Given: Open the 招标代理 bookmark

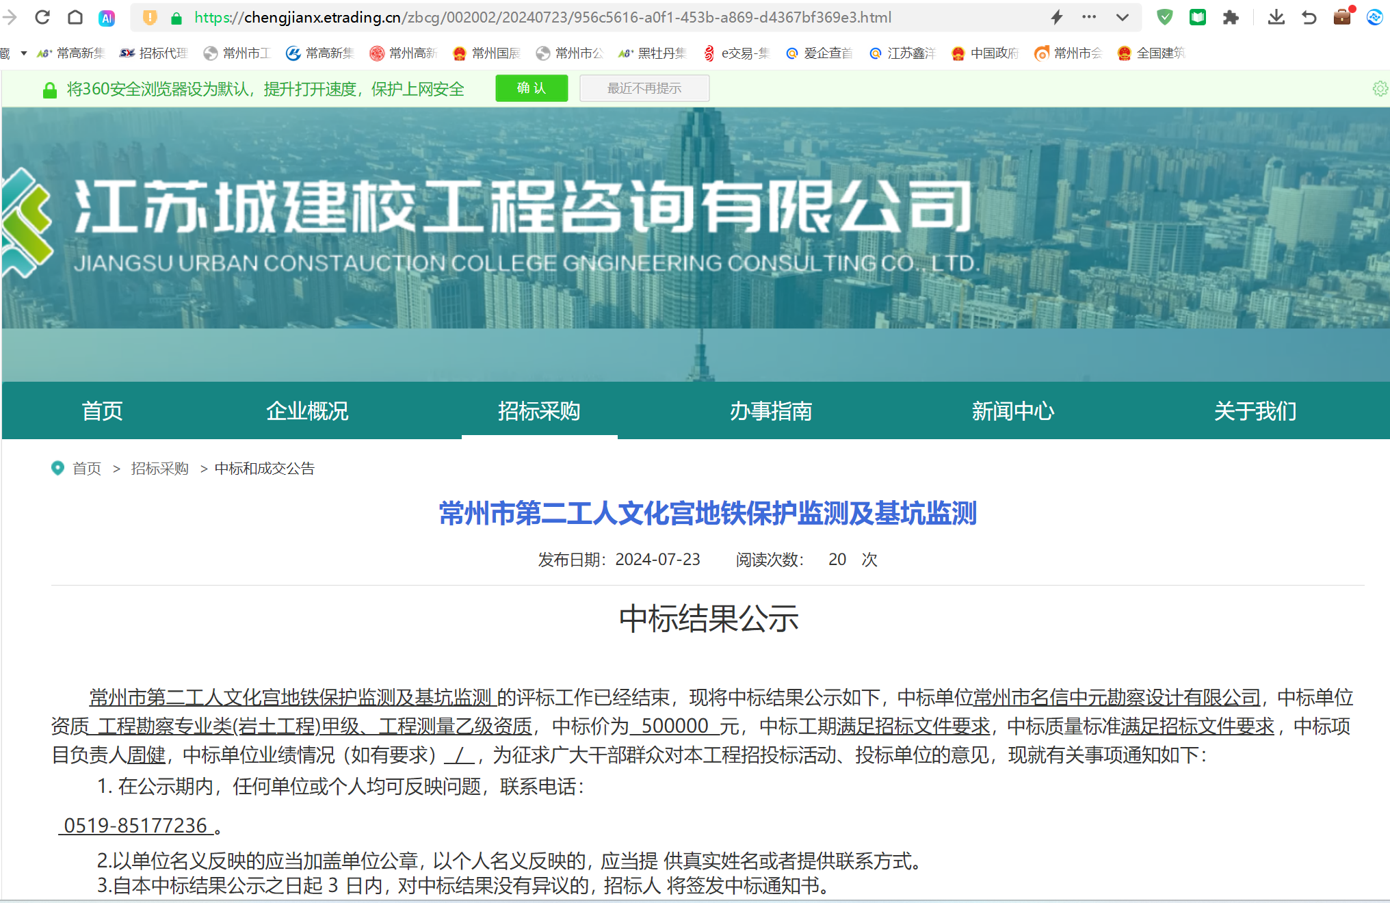Looking at the screenshot, I should click(154, 53).
